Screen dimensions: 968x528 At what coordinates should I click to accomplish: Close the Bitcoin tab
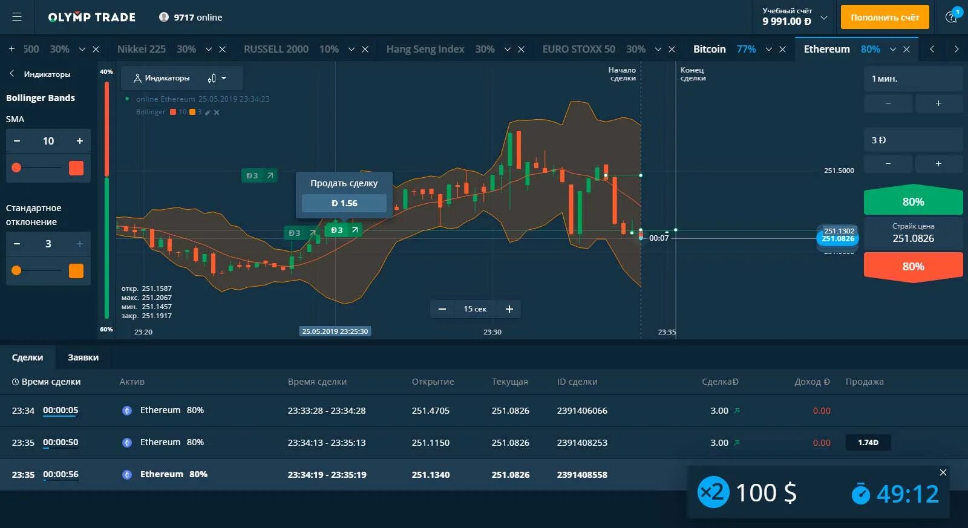[782, 49]
